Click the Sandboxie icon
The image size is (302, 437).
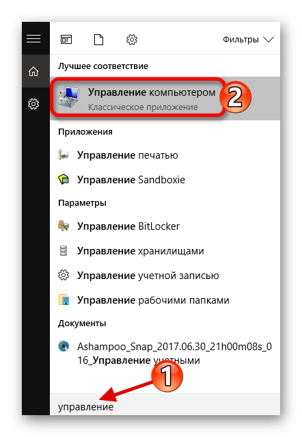[x=64, y=179]
